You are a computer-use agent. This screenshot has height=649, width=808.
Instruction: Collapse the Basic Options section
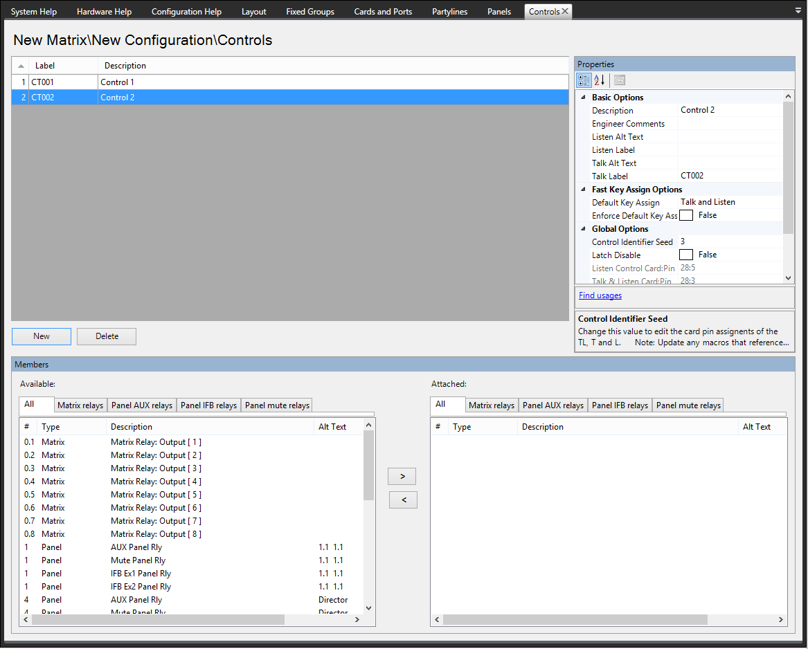(x=583, y=98)
